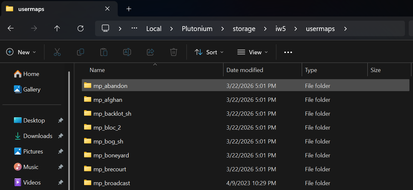Refresh the usermaps folder view
This screenshot has width=413, height=190.
point(81,28)
